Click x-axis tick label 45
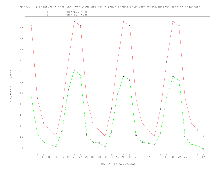The height and width of the screenshot is (171, 222). click(x=124, y=157)
